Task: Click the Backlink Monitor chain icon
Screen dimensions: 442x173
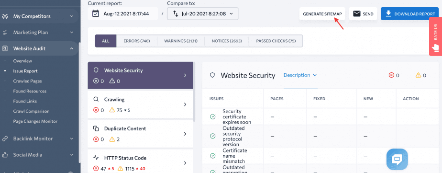Action: click(5, 138)
